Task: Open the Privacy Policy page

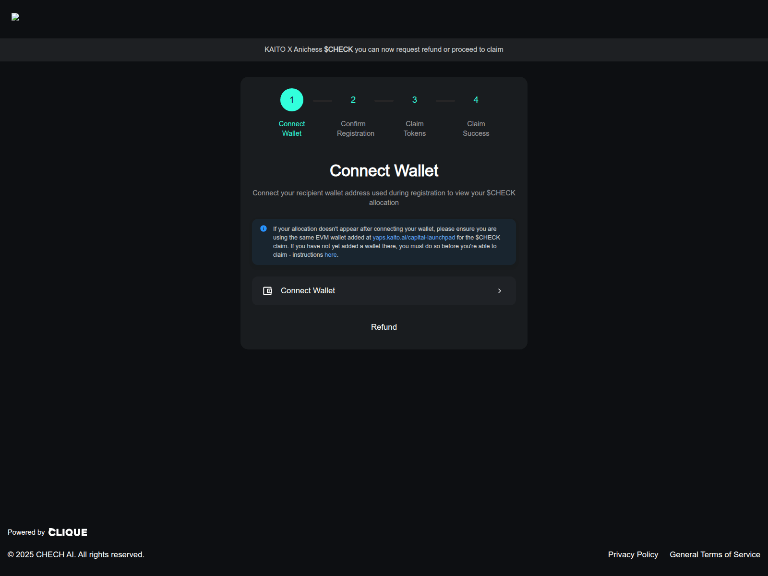Action: click(633, 554)
